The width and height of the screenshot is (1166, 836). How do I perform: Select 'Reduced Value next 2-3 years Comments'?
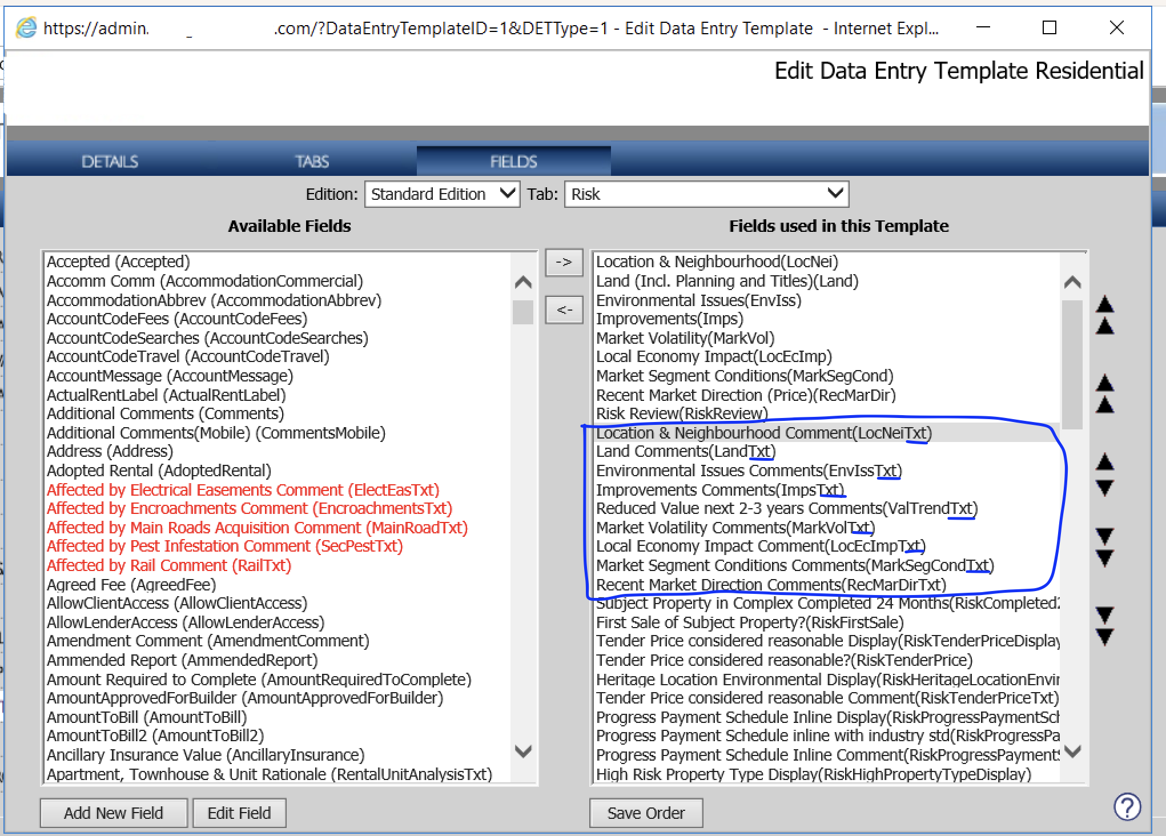point(787,508)
